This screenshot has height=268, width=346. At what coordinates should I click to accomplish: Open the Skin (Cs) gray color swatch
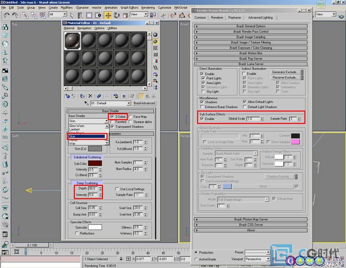(x=95, y=149)
